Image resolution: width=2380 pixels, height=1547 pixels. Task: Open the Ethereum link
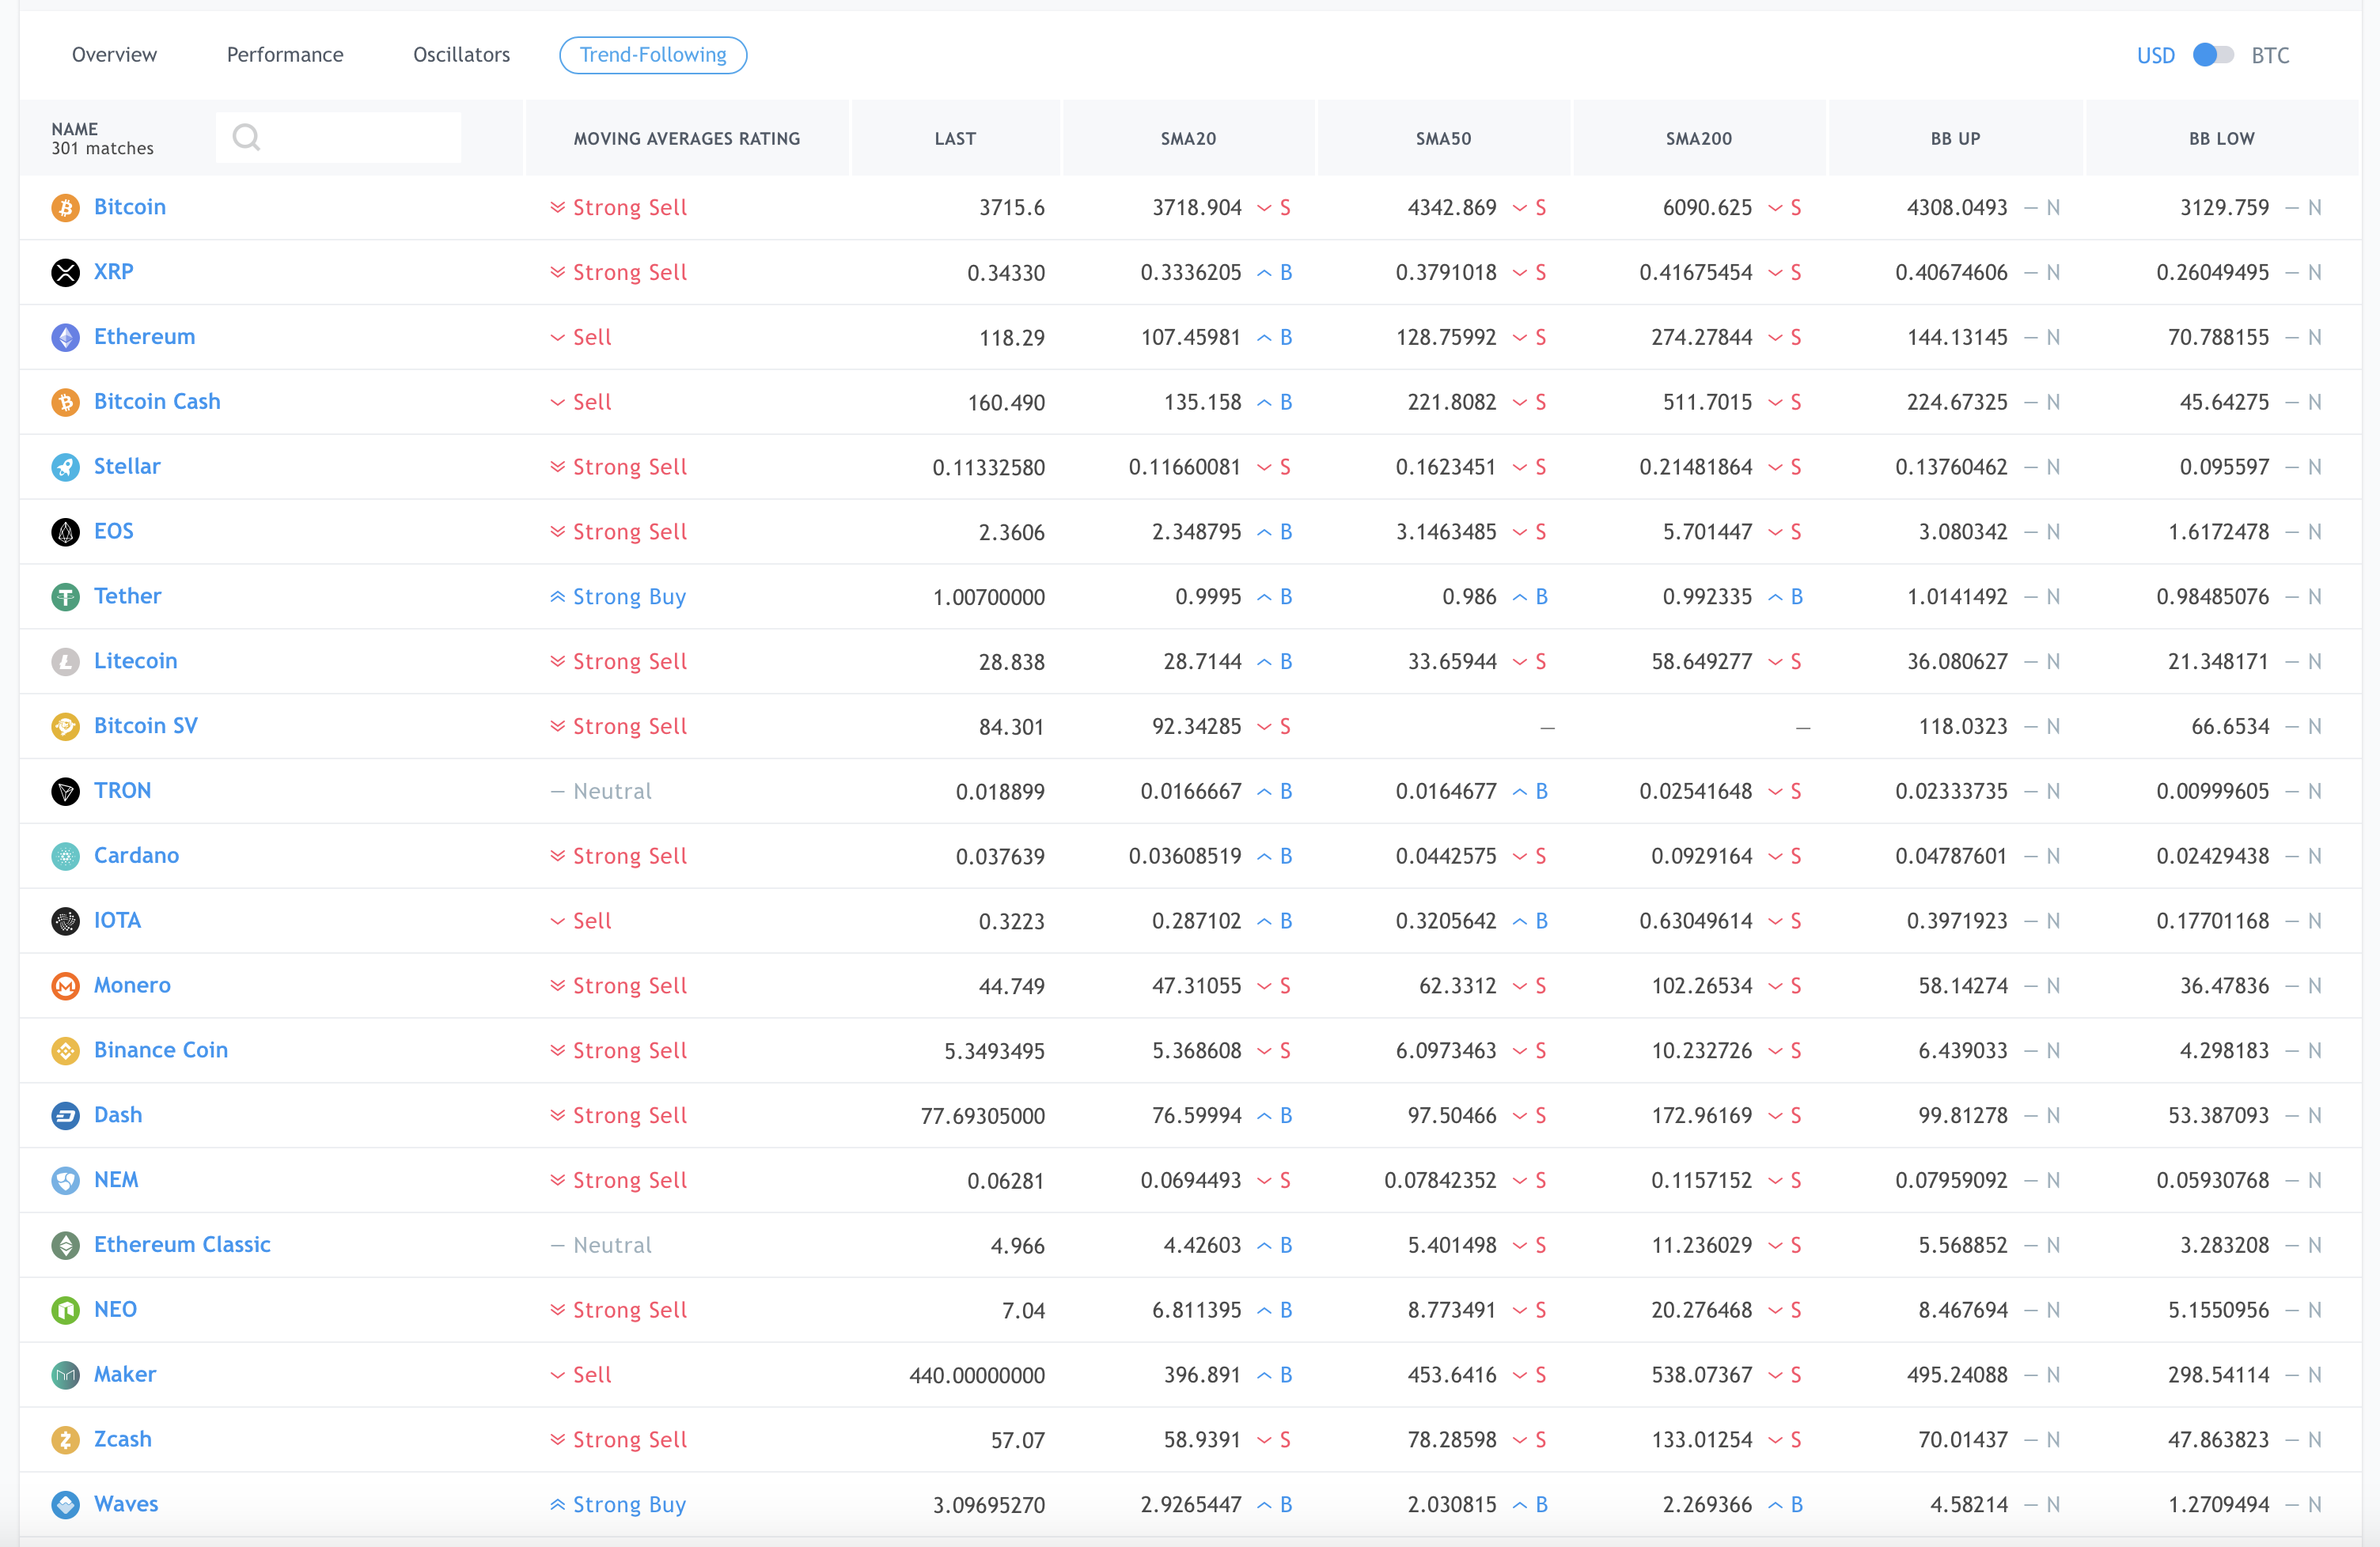144,337
